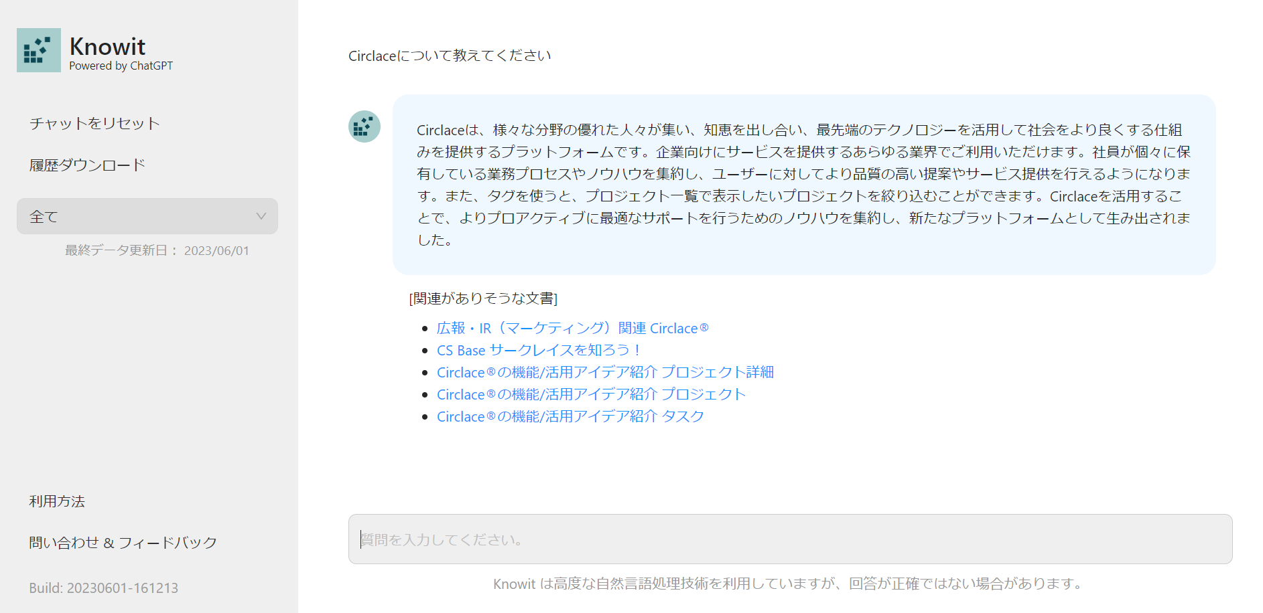Image resolution: width=1263 pixels, height=613 pixels.
Task: Select チャットをリセット to reset the chat
Action: pos(94,123)
